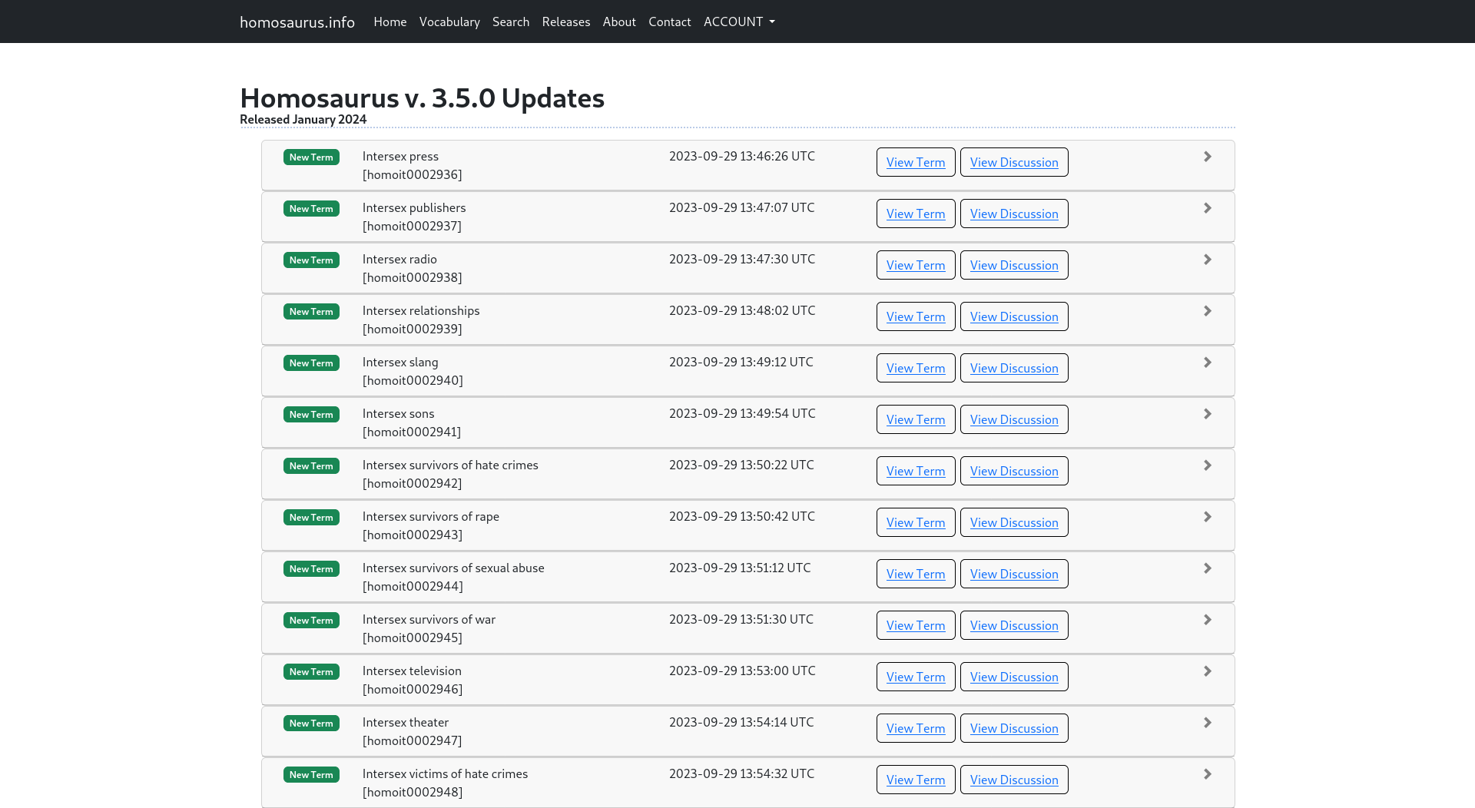Expand the Intersex press row chevron
The height and width of the screenshot is (808, 1475).
pyautogui.click(x=1207, y=157)
